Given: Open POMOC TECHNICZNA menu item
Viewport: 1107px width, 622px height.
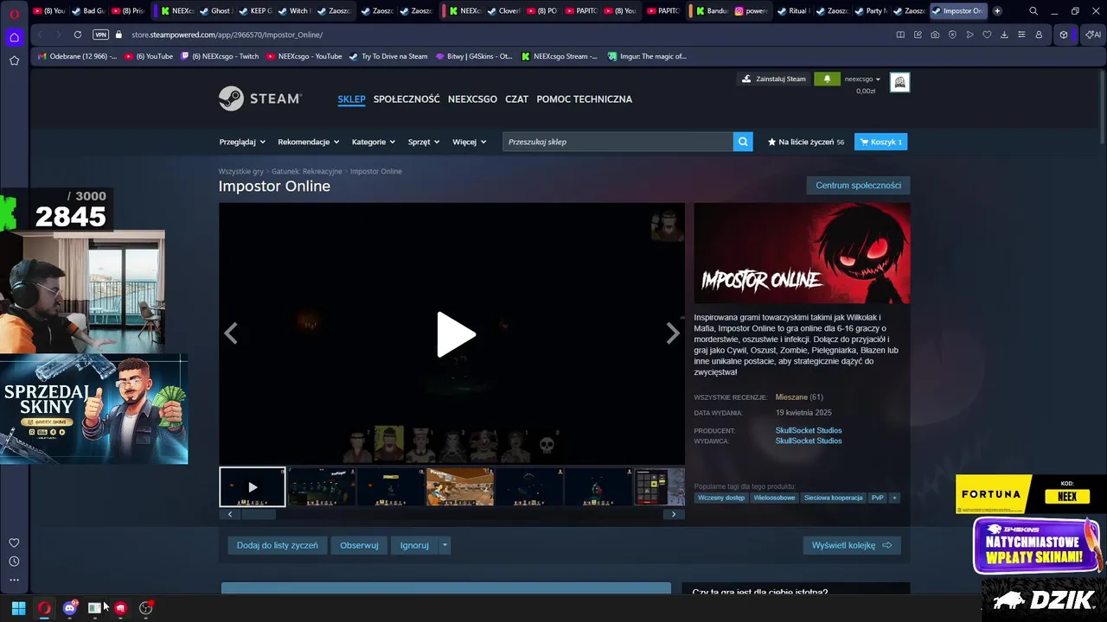Looking at the screenshot, I should (x=584, y=99).
